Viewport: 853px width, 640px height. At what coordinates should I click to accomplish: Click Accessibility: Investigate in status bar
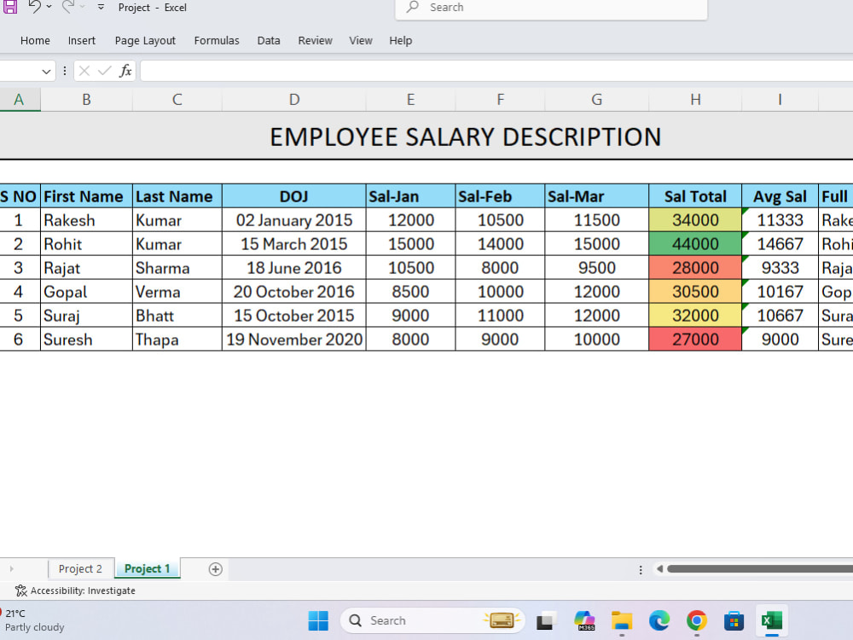pos(75,591)
